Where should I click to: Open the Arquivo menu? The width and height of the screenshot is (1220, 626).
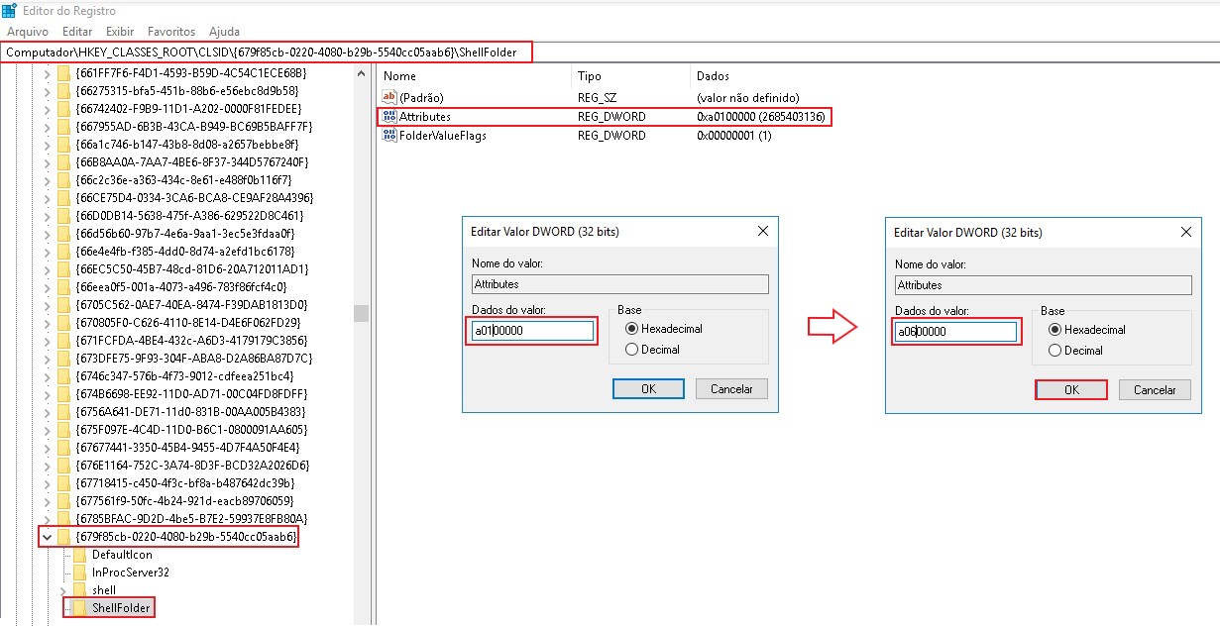tap(28, 32)
